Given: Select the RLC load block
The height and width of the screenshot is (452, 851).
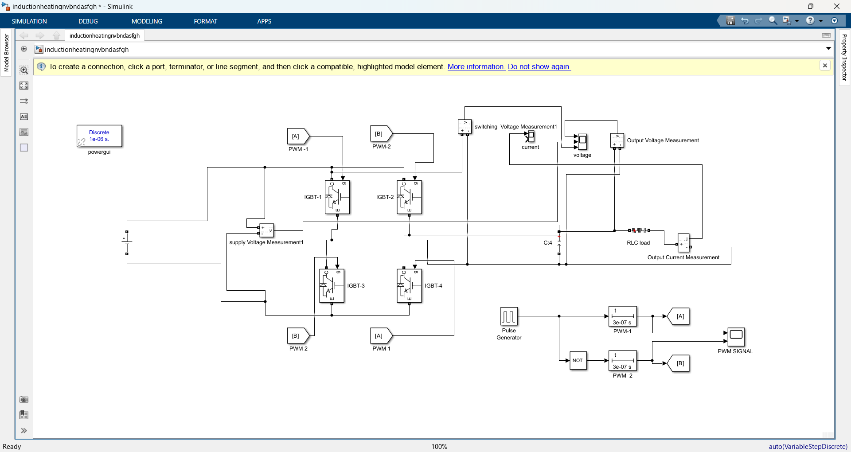Looking at the screenshot, I should [639, 230].
